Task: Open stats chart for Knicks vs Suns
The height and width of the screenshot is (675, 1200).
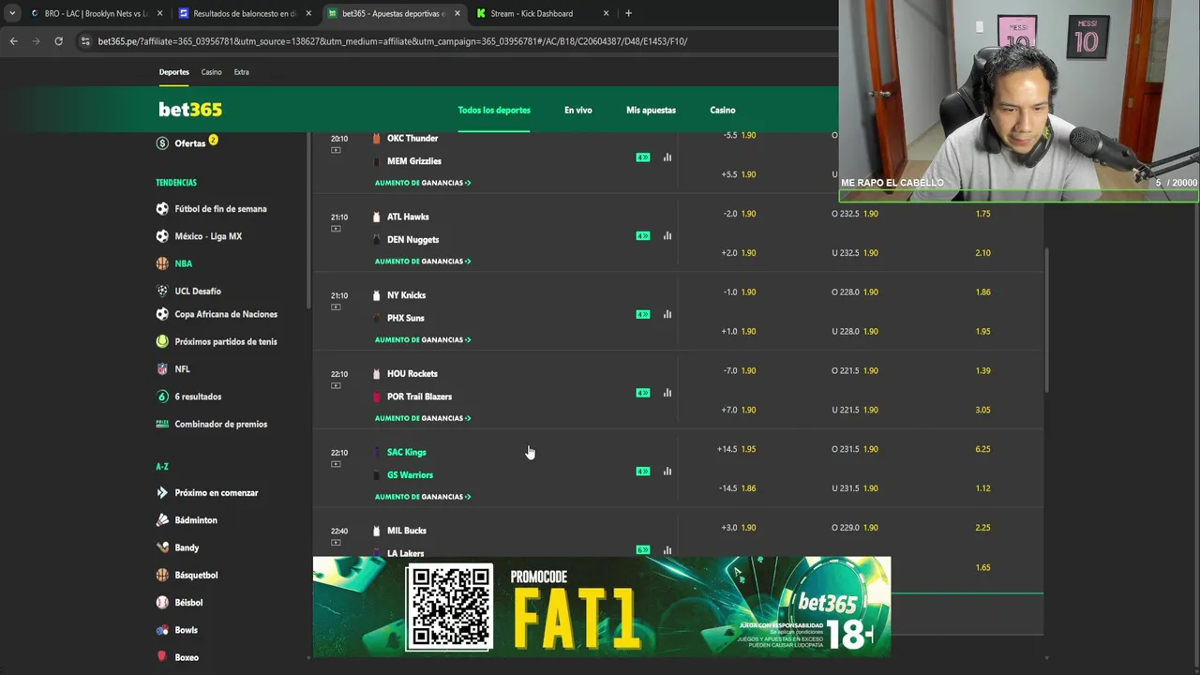Action: [x=667, y=314]
